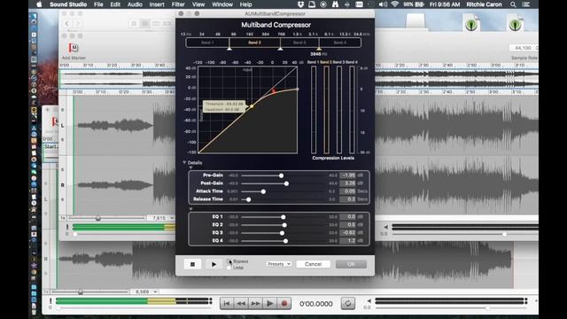567x319 pixels.
Task: Click the EQ 1 value field
Action: point(348,216)
